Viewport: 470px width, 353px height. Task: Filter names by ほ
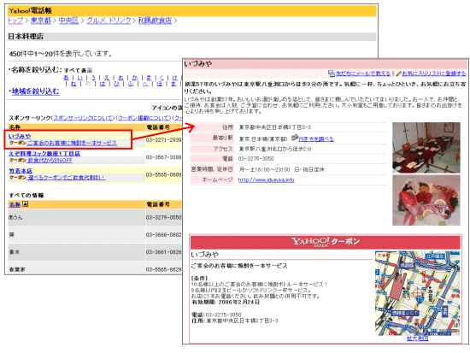(x=160, y=84)
